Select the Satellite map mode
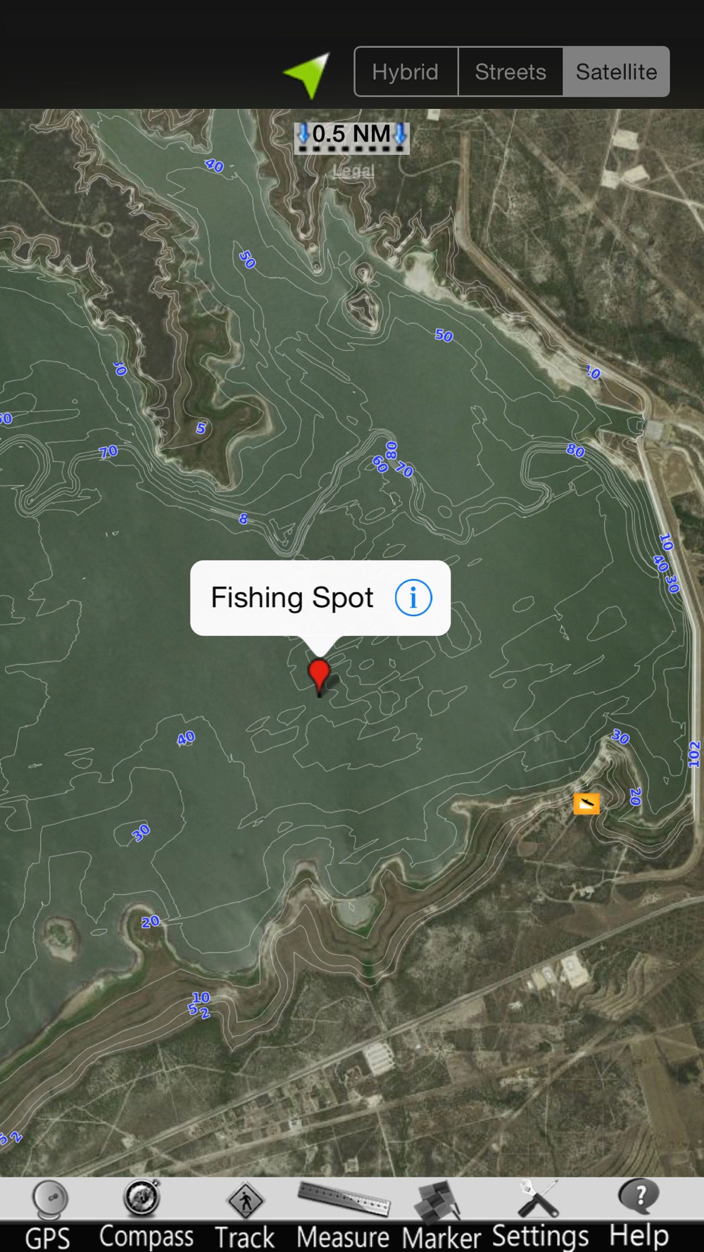 click(x=616, y=72)
